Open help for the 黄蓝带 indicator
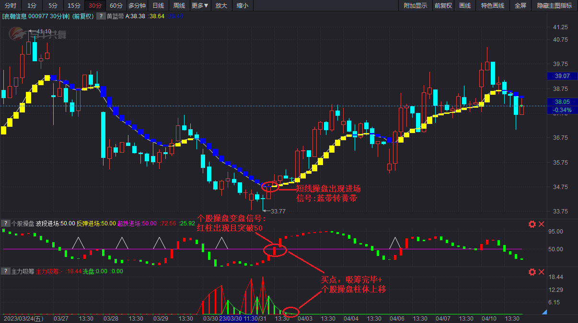Image resolution: width=578 pixels, height=323 pixels. (x=101, y=16)
